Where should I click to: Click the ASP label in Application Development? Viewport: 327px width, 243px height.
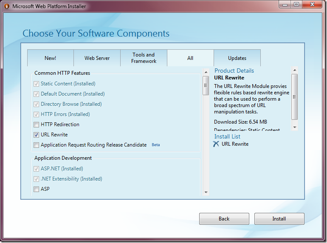point(45,189)
